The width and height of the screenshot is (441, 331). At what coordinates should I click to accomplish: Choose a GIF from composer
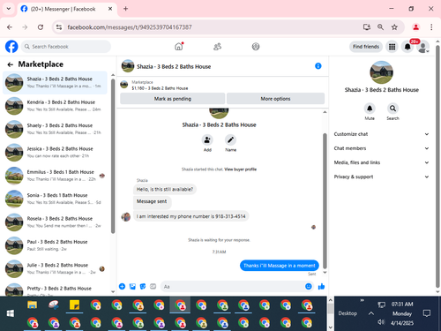153,286
